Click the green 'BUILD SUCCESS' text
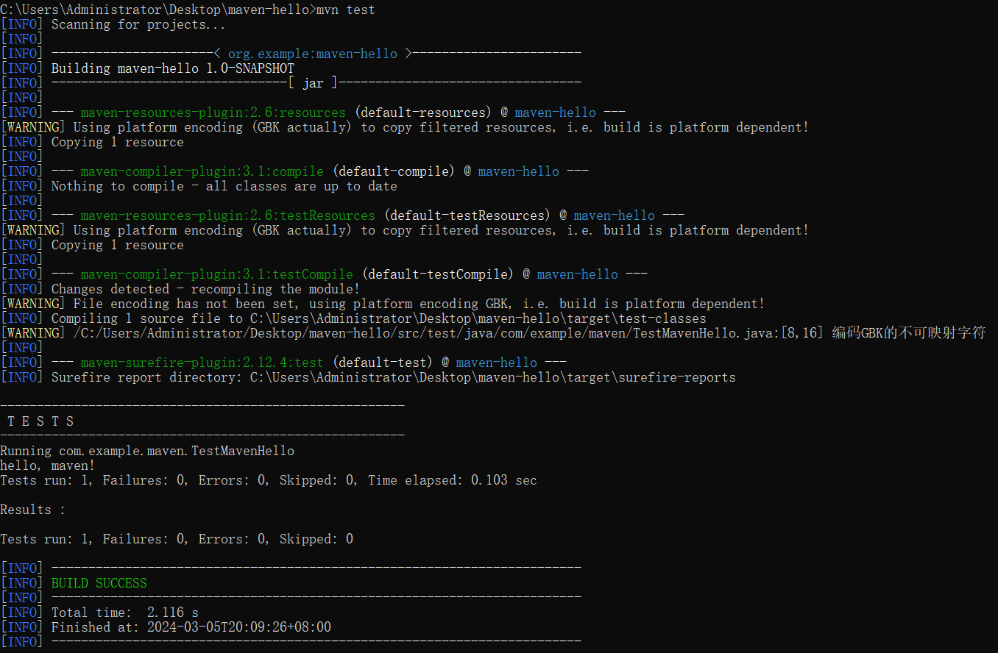Image resolution: width=998 pixels, height=653 pixels. click(x=99, y=583)
